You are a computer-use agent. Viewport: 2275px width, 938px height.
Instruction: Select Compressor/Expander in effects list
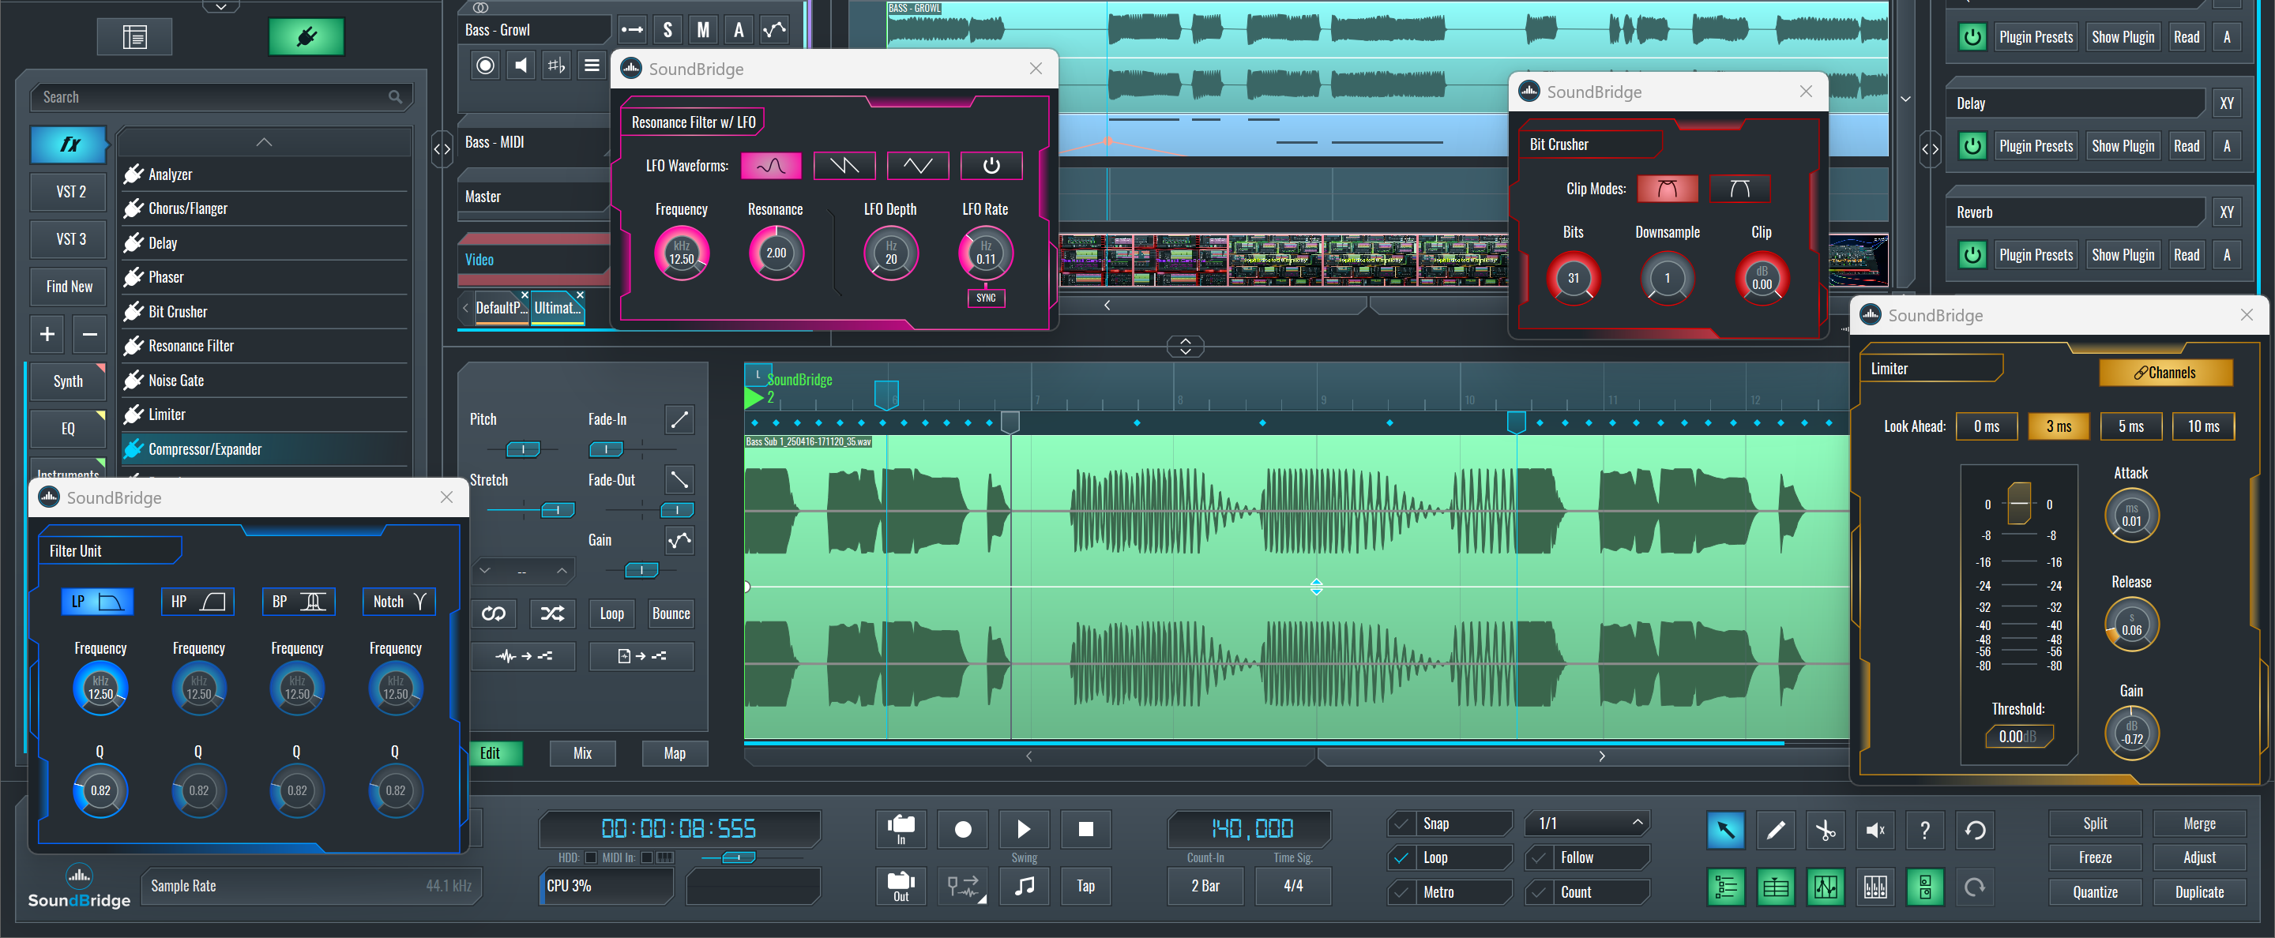pos(265,449)
